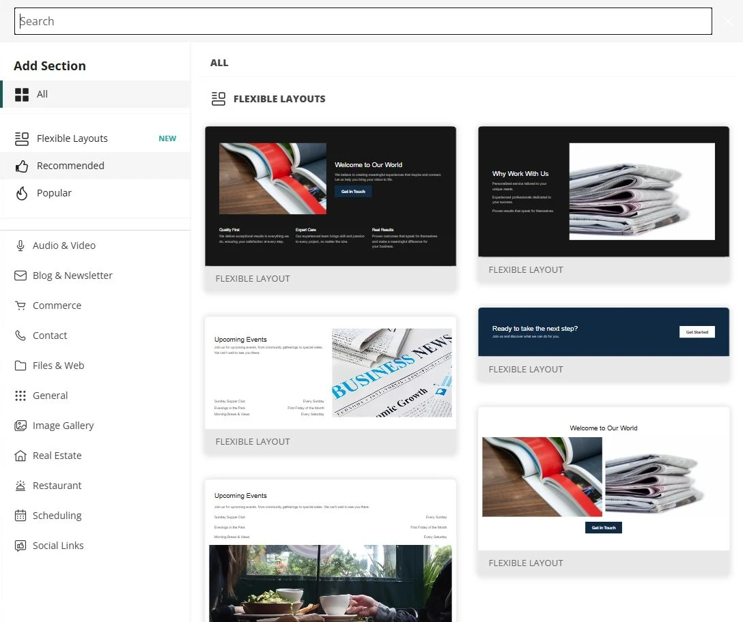This screenshot has width=743, height=622.
Task: Click the Contact phone icon
Action: click(20, 336)
